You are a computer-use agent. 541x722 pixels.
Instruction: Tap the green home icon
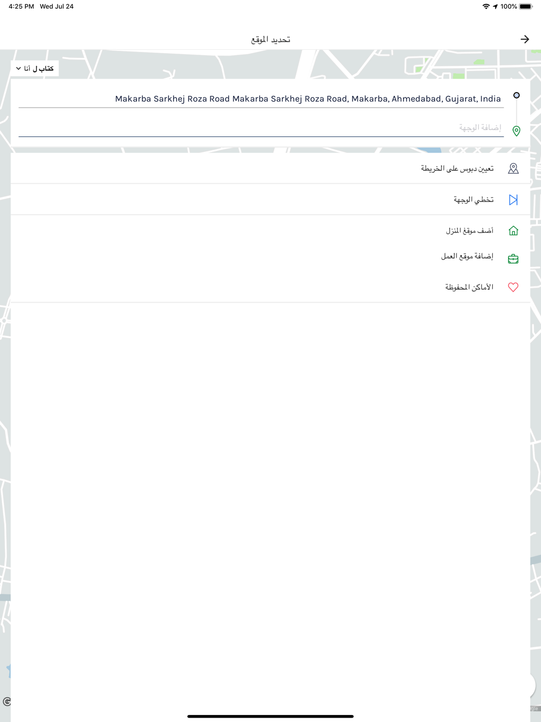coord(513,231)
